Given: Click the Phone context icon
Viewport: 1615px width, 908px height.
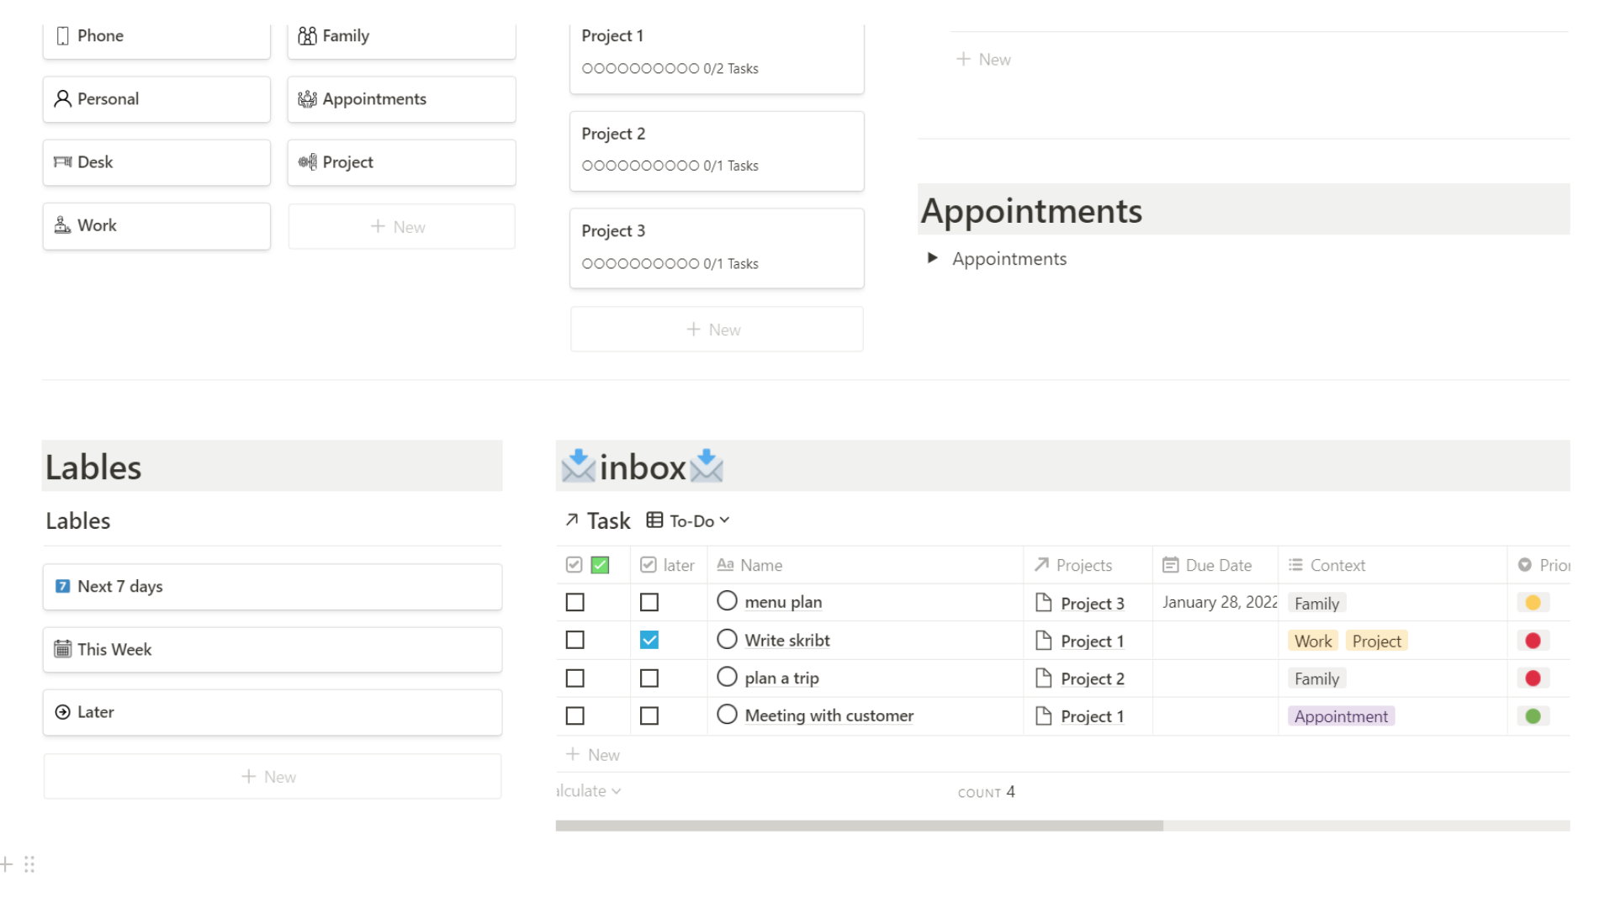Looking at the screenshot, I should 62,35.
